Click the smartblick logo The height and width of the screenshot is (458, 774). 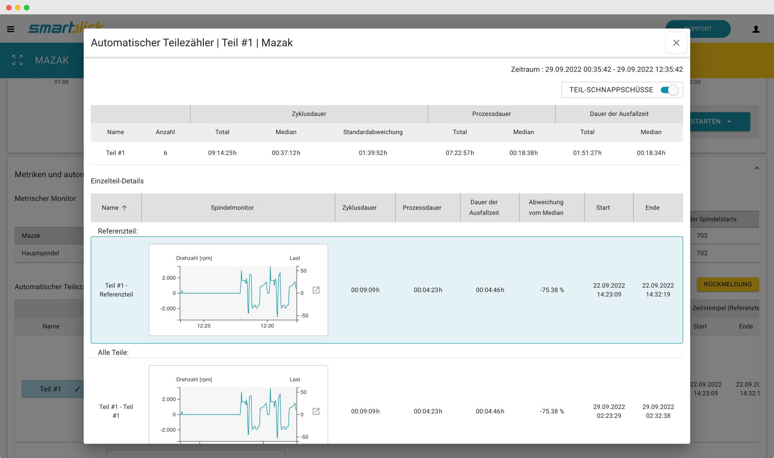[66, 28]
